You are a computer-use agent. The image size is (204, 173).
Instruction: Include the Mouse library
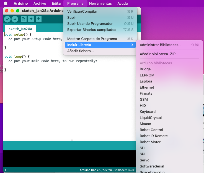pos(169,124)
